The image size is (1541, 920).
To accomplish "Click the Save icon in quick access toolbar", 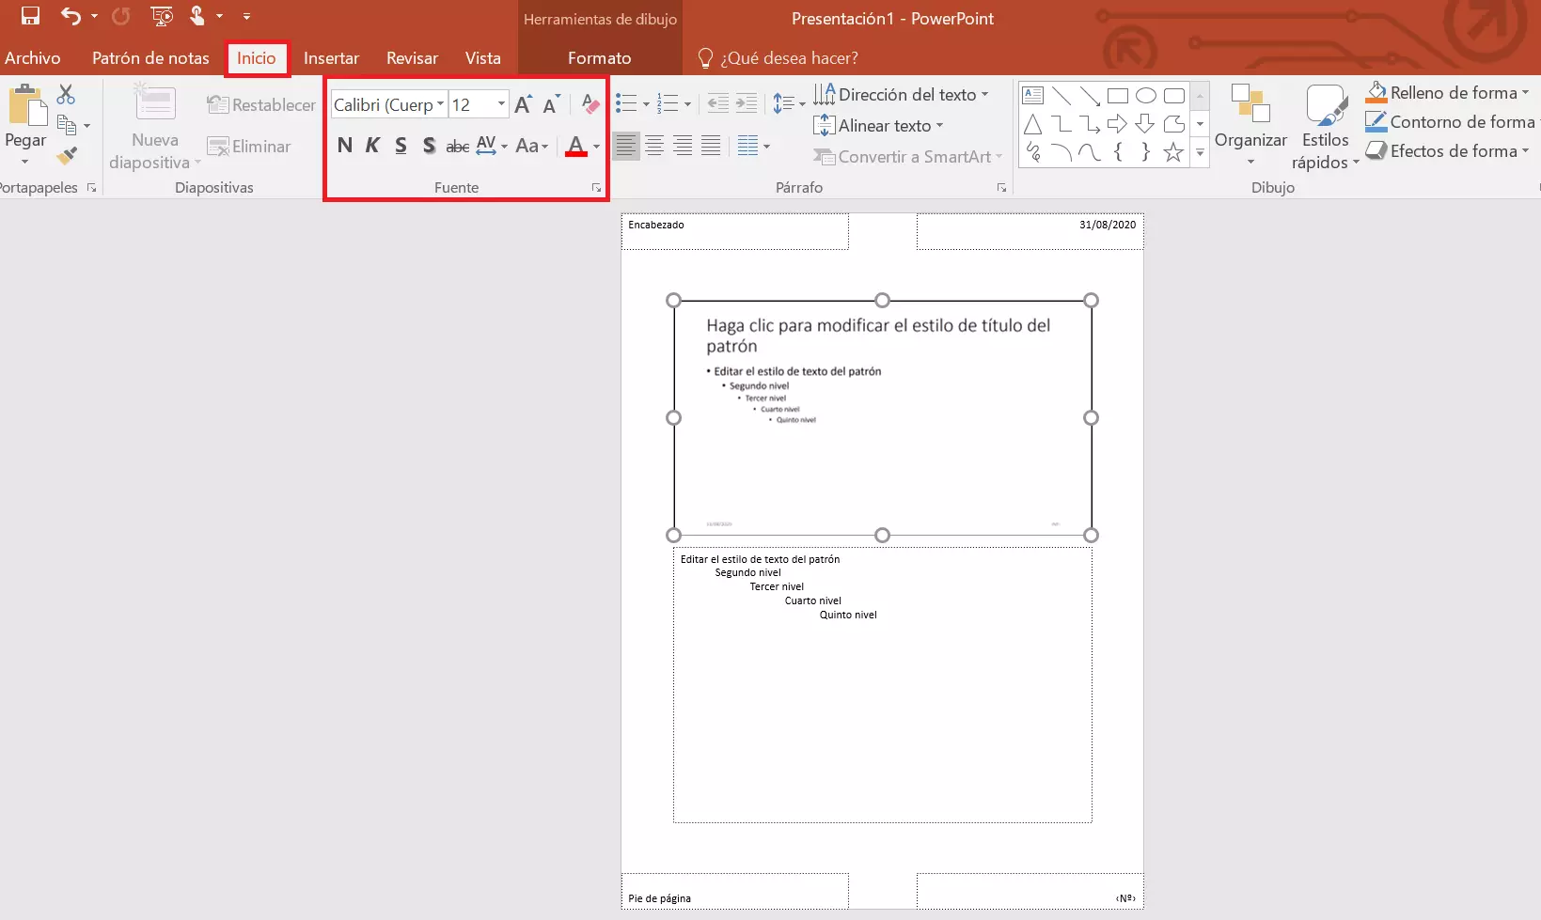I will 30,16.
